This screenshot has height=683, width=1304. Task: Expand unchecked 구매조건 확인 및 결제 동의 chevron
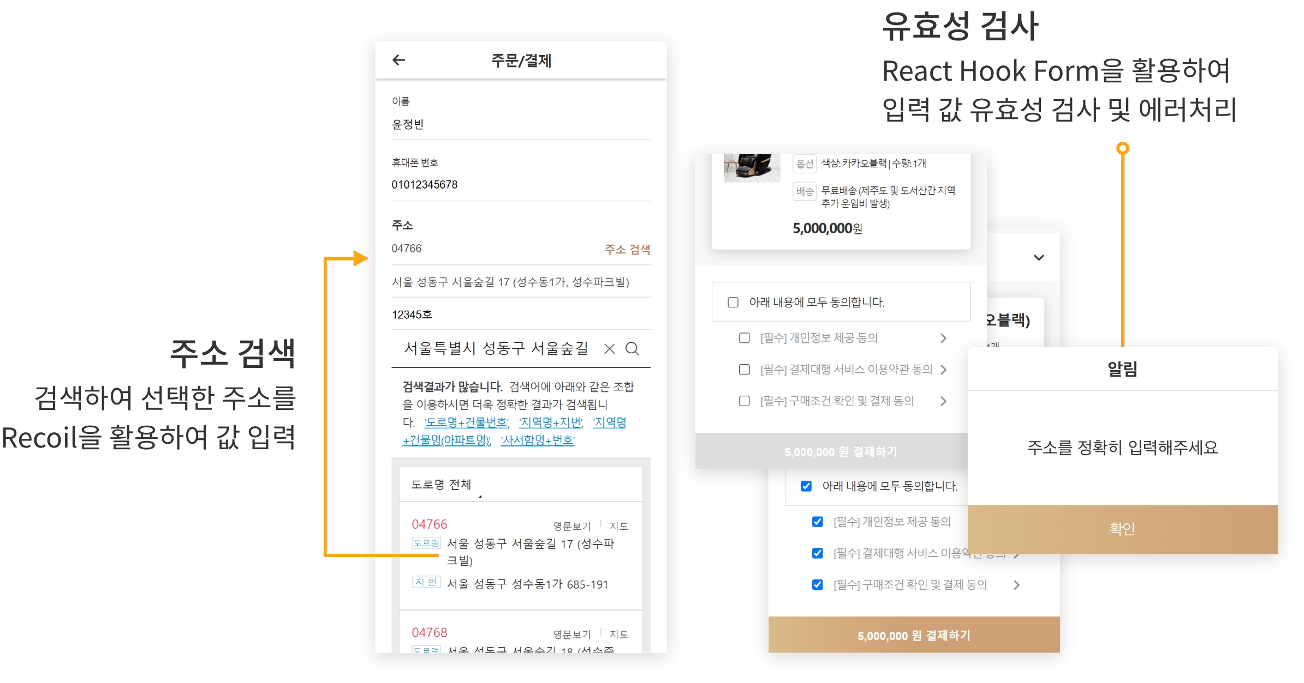[943, 401]
